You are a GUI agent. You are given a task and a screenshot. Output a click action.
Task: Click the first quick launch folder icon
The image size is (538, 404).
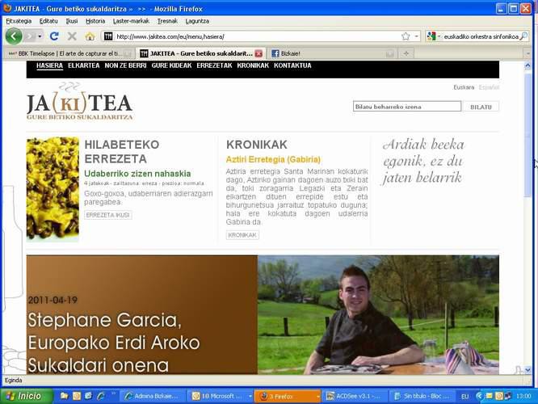pos(64,396)
